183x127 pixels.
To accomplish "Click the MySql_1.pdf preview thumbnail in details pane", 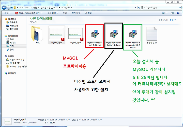I will (8, 121).
